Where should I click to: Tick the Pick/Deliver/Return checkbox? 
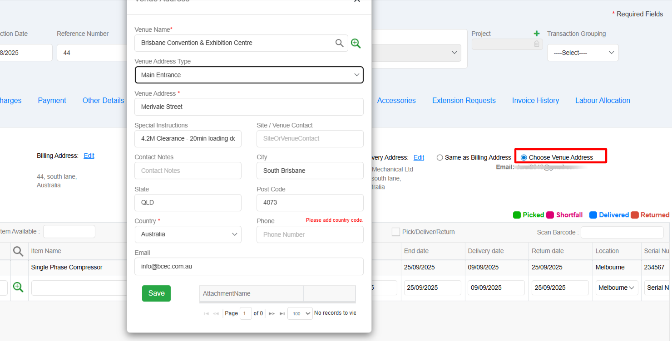[396, 232]
